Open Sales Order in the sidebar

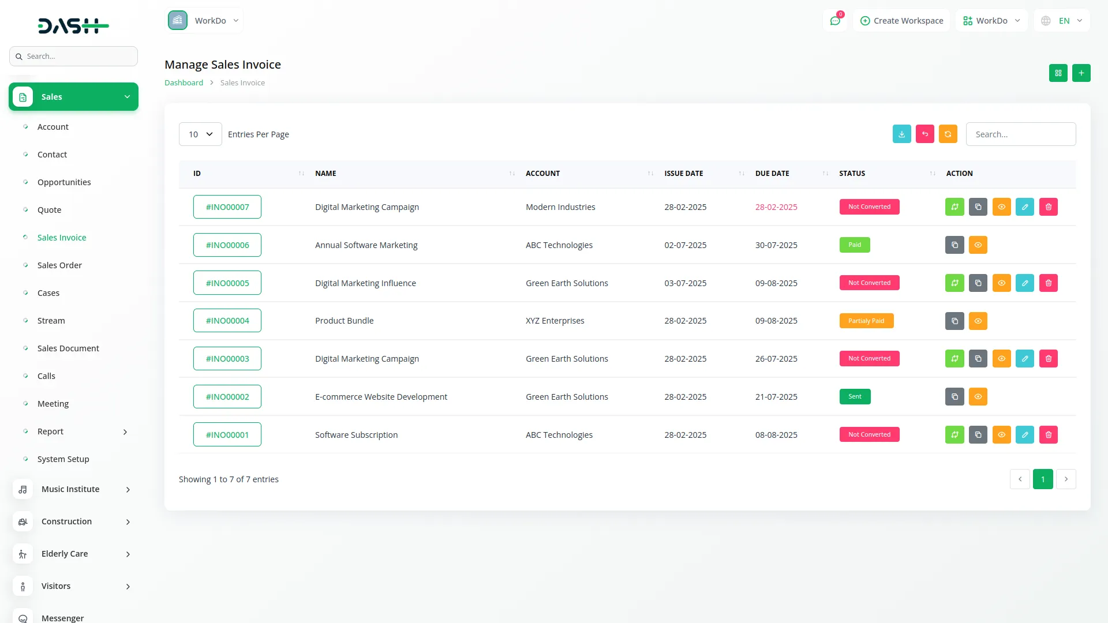(x=59, y=265)
